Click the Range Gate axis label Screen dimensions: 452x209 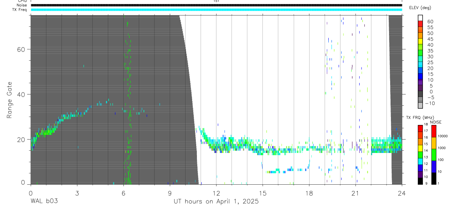pyautogui.click(x=10, y=100)
